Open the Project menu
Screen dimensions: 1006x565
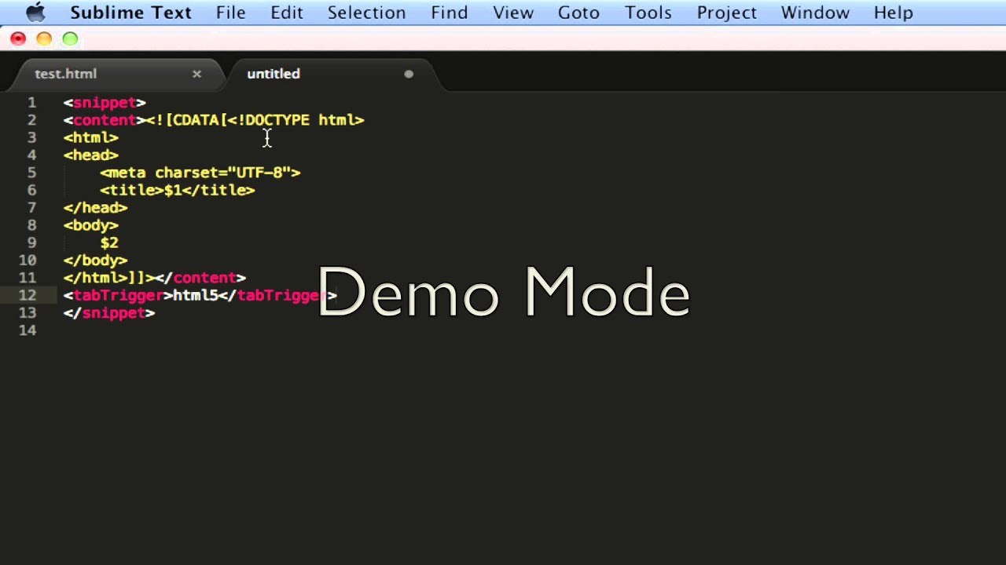click(x=727, y=13)
